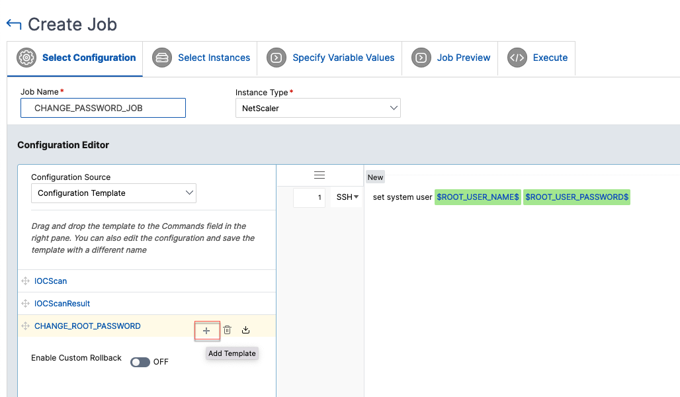The height and width of the screenshot is (397, 680).
Task: Click the line number 1 field
Action: pos(309,197)
